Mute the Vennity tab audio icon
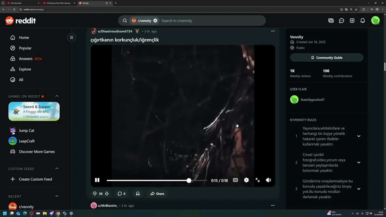The height and width of the screenshot is (217, 386). coord(106,3)
